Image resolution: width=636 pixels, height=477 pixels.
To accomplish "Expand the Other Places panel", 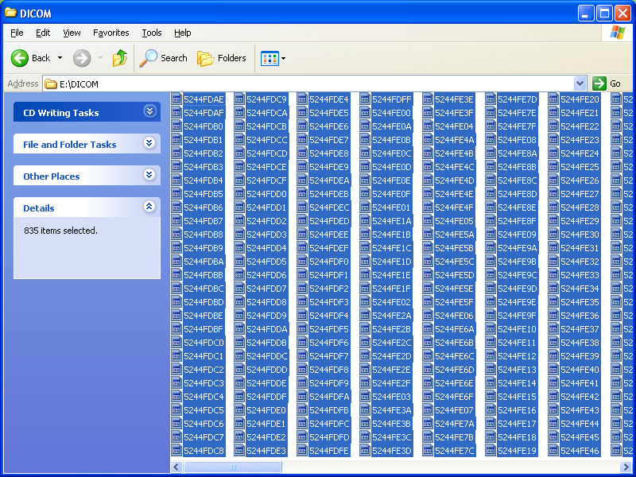I will pyautogui.click(x=149, y=174).
